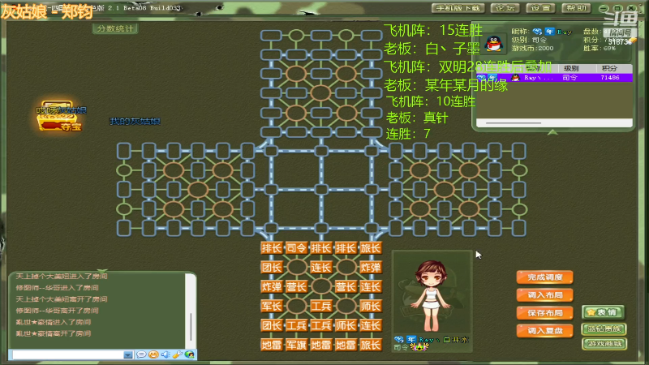Select the 炸弹 piece left of 营长

tap(272, 286)
